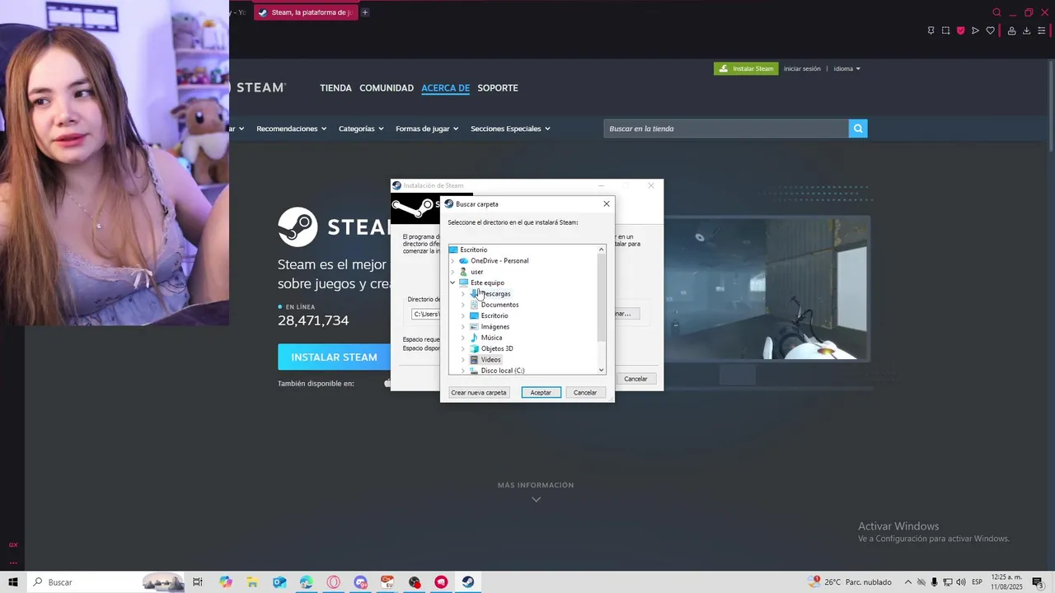Click the folder tree scroll-up arrow
The image size is (1055, 593).
click(601, 250)
